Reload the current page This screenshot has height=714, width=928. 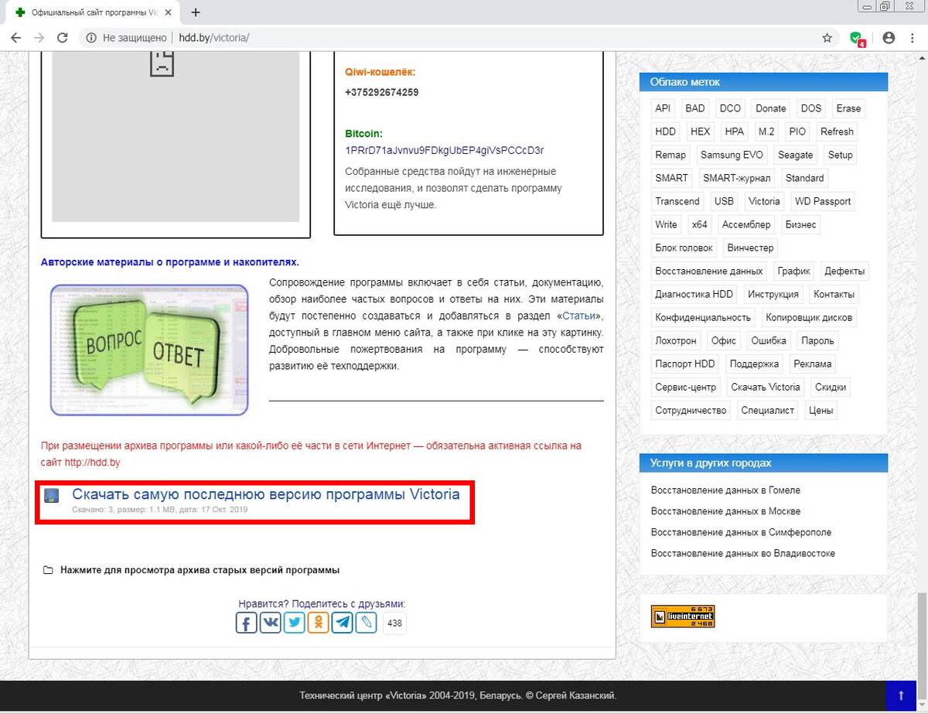pyautogui.click(x=63, y=37)
